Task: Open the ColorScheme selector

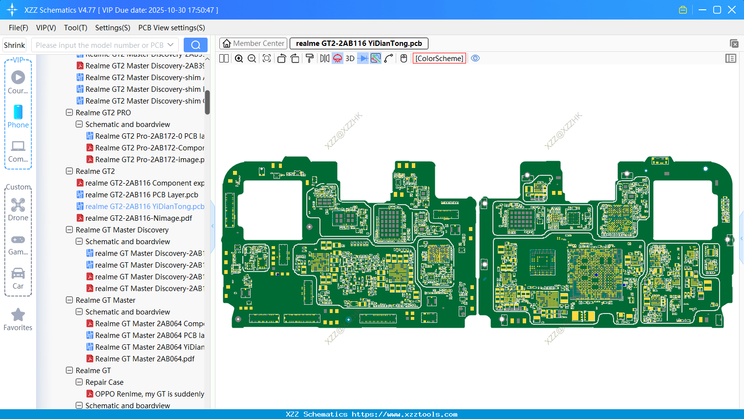Action: tap(439, 59)
